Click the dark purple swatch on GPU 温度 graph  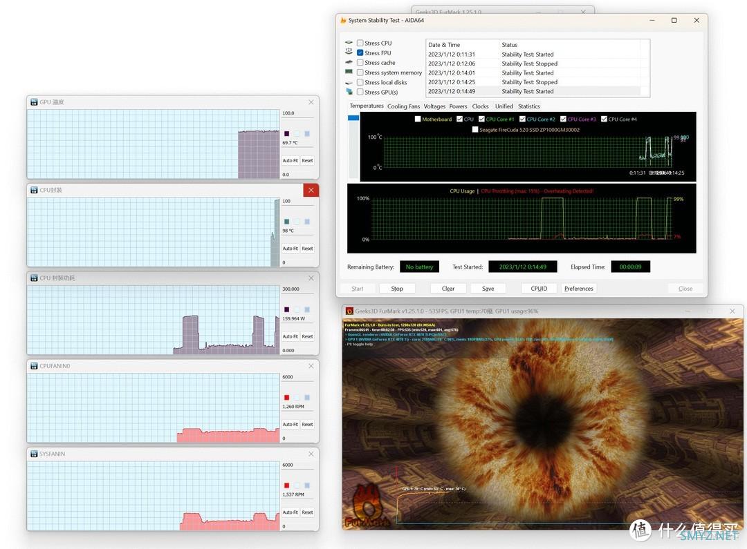[x=287, y=134]
